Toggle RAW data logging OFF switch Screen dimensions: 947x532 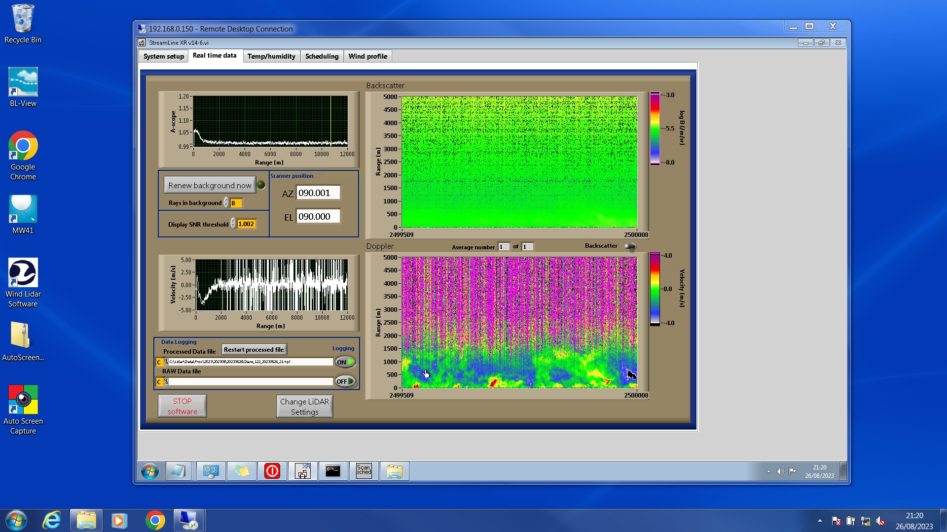[345, 381]
